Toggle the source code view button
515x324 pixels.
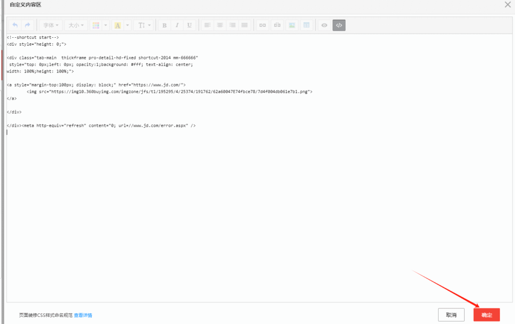pyautogui.click(x=339, y=25)
